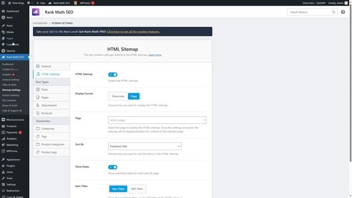Open the General settings tab
The height and width of the screenshot is (198, 352).
coord(51,66)
